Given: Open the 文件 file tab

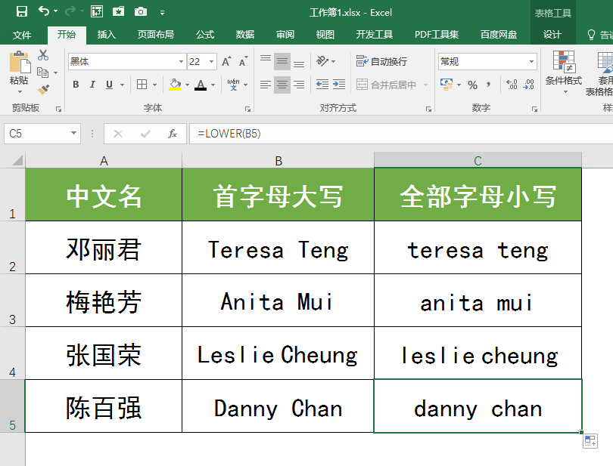Looking at the screenshot, I should (22, 35).
